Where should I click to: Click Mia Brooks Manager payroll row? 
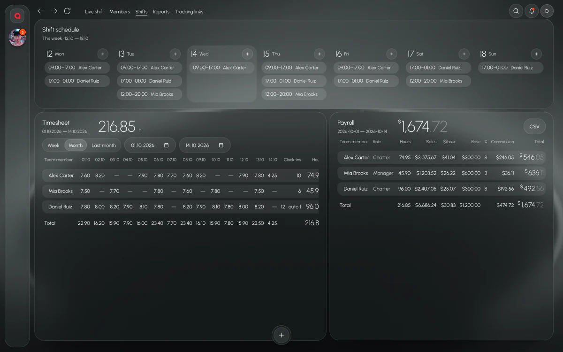[x=441, y=173]
